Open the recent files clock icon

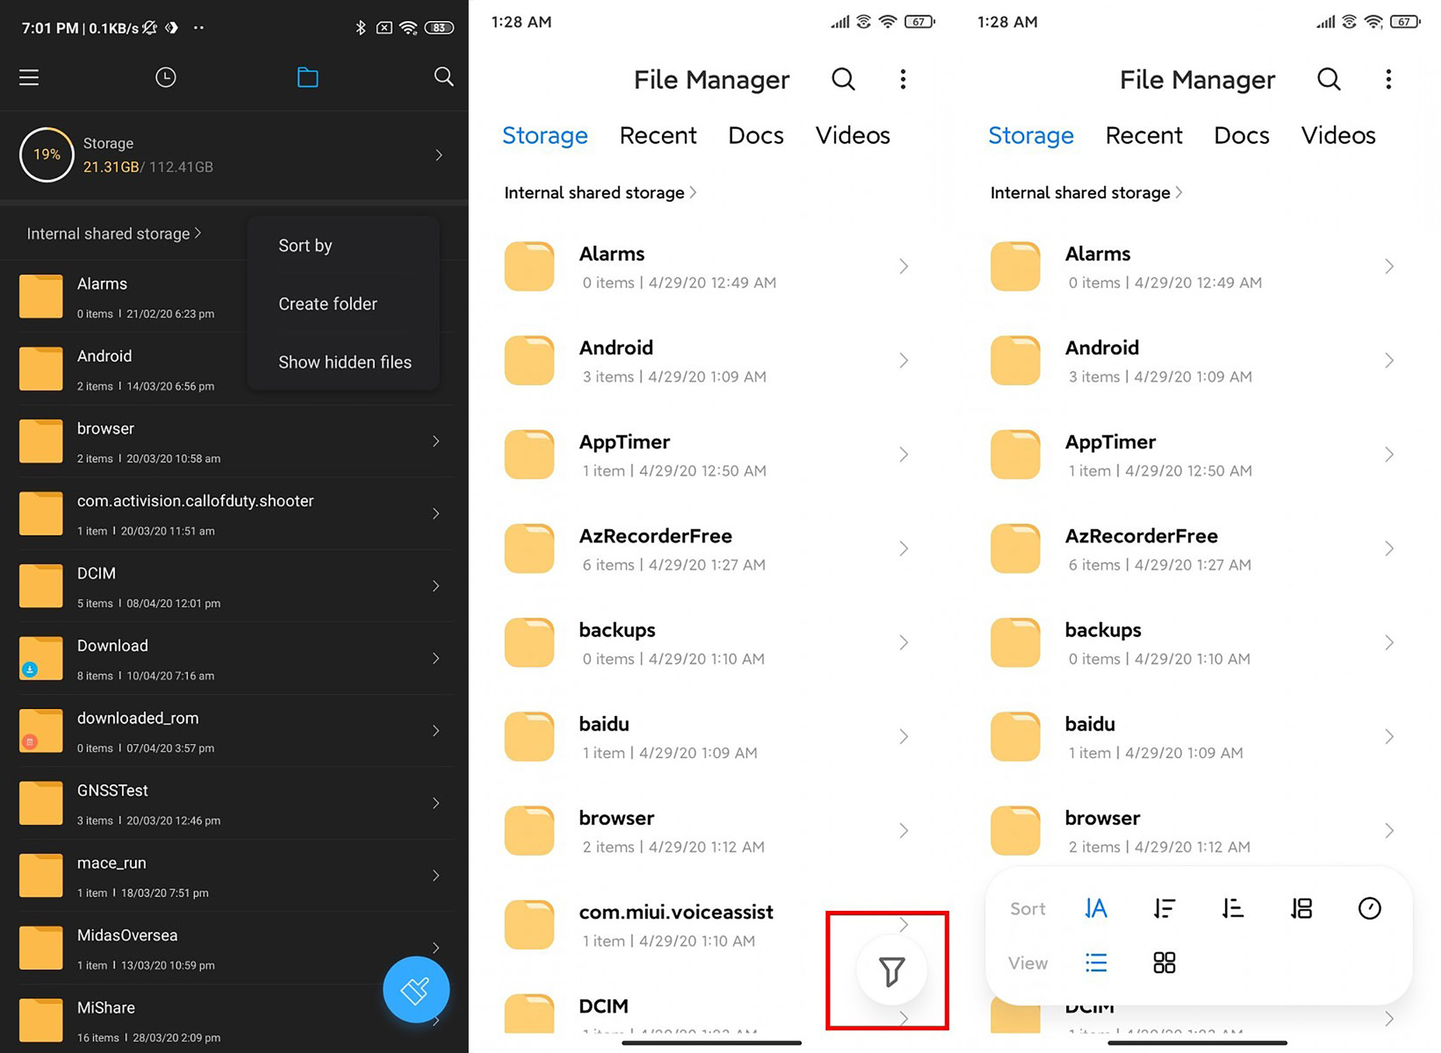coord(165,77)
